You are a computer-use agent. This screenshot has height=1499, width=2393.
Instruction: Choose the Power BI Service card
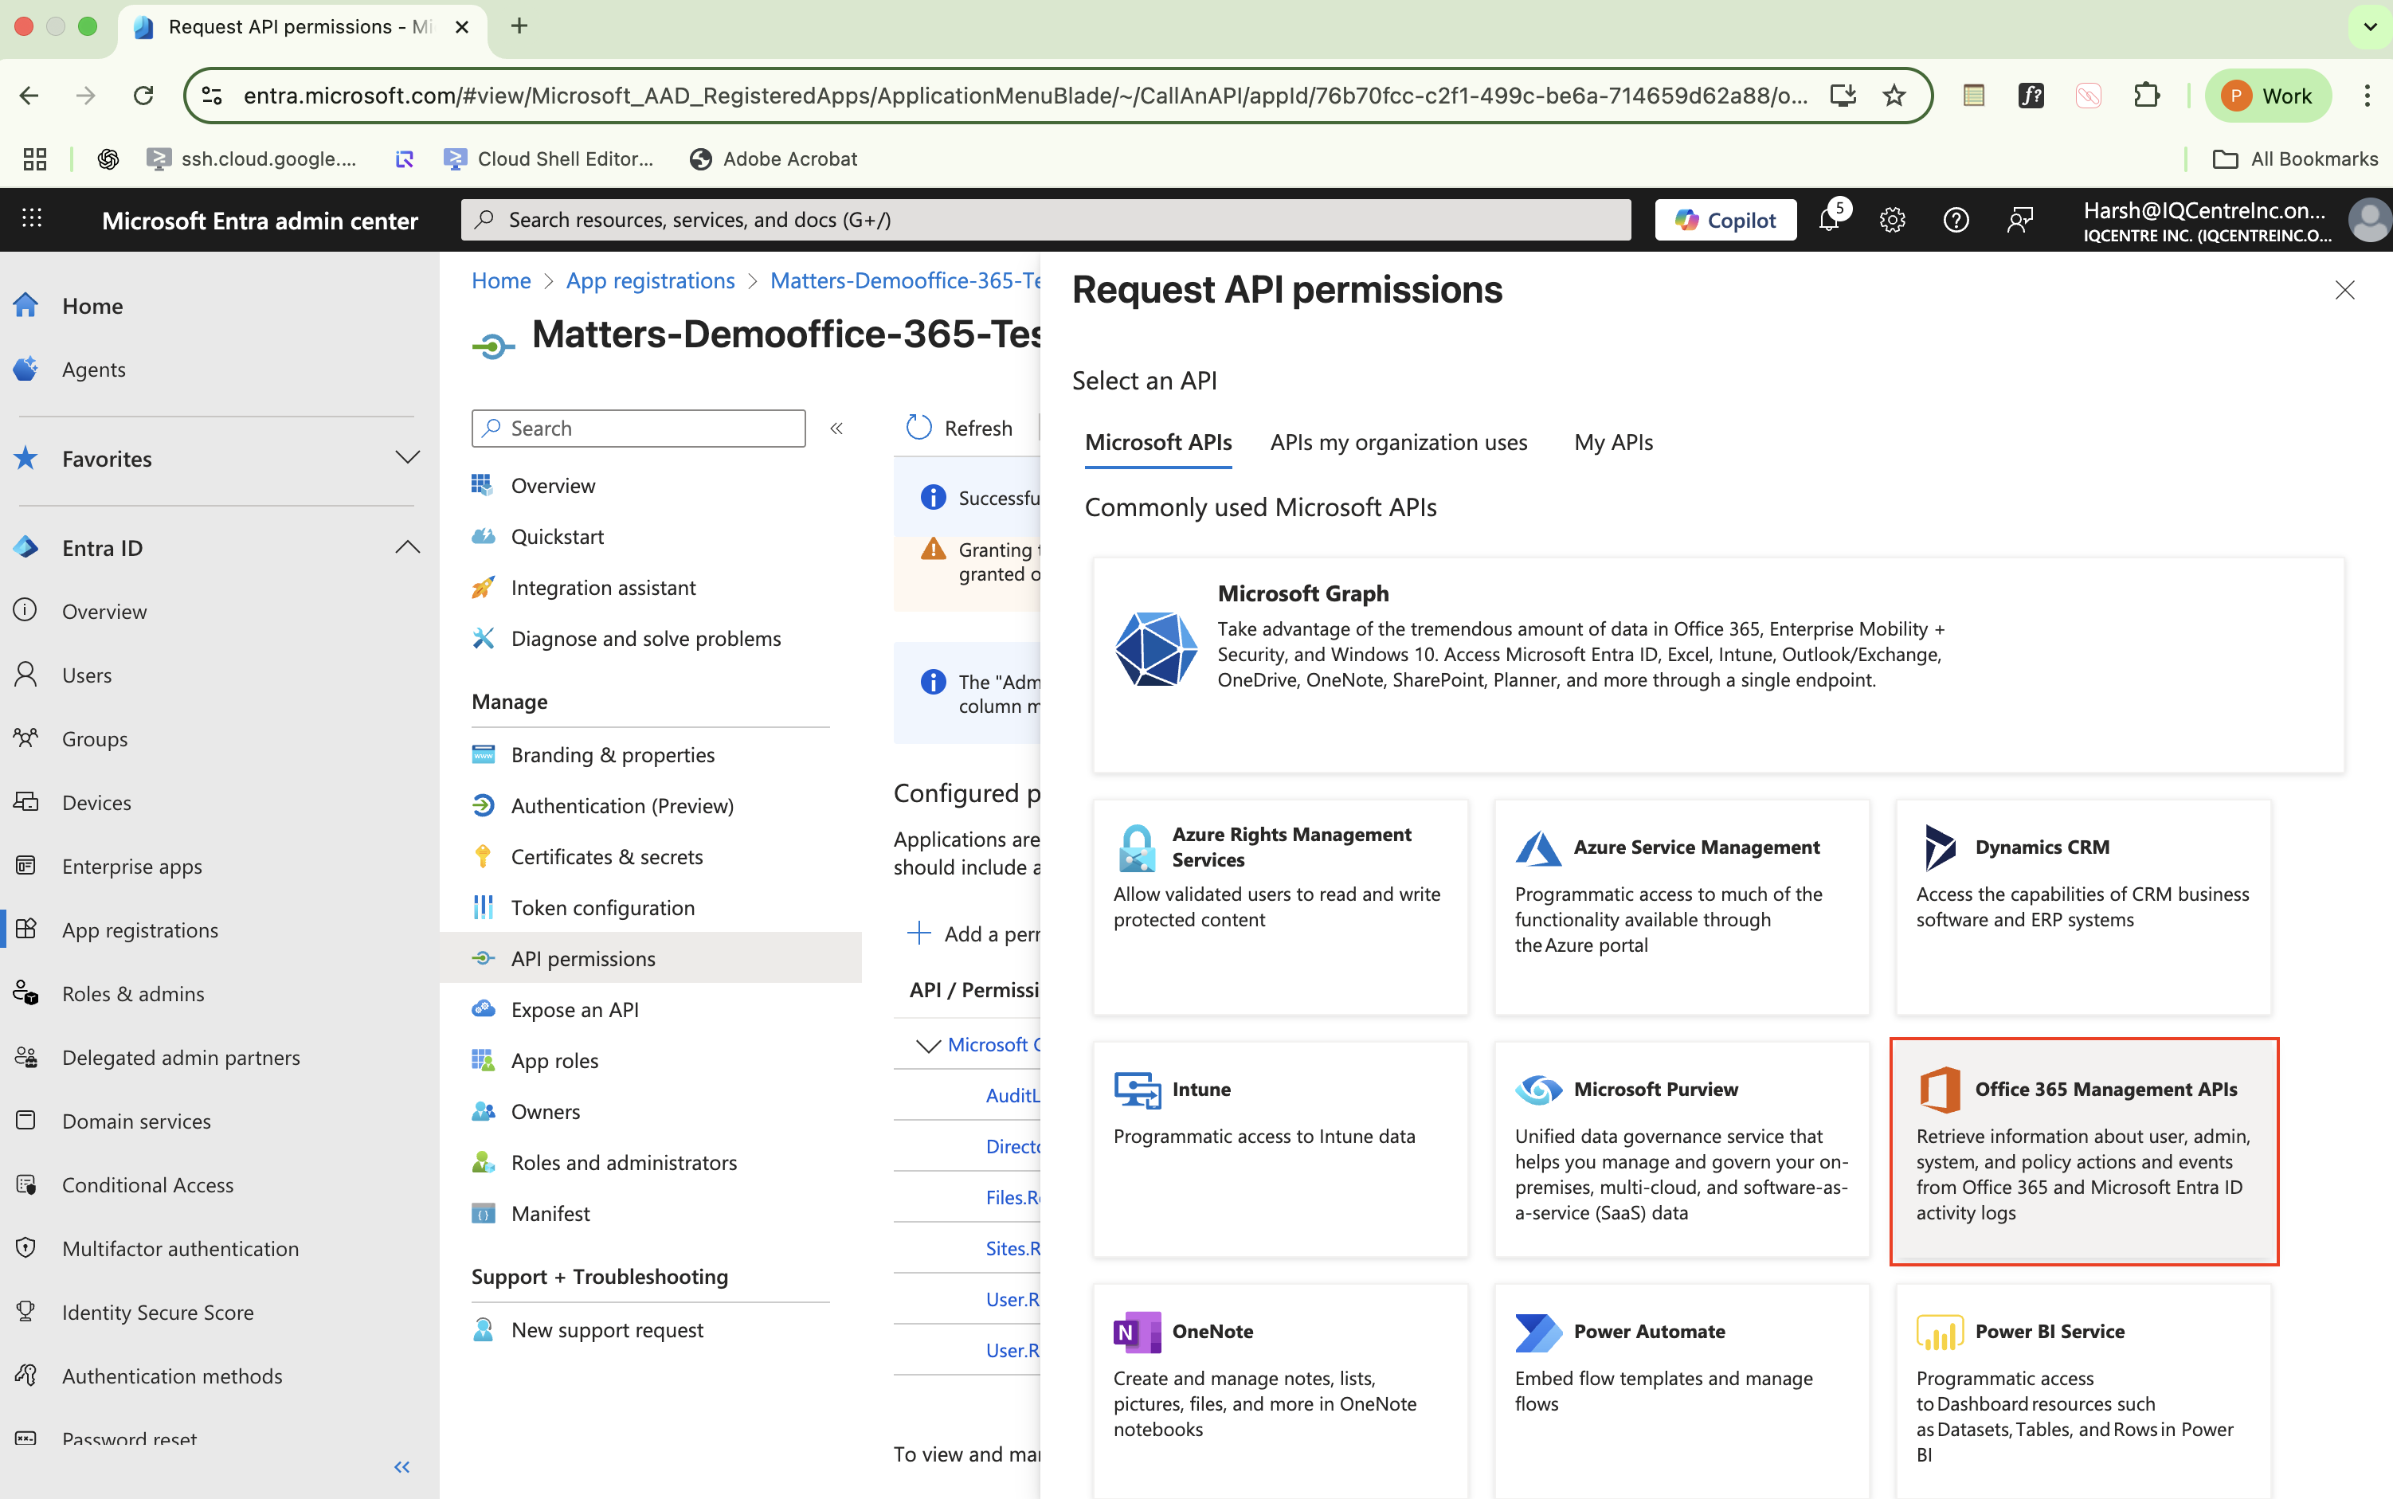[x=2083, y=1391]
